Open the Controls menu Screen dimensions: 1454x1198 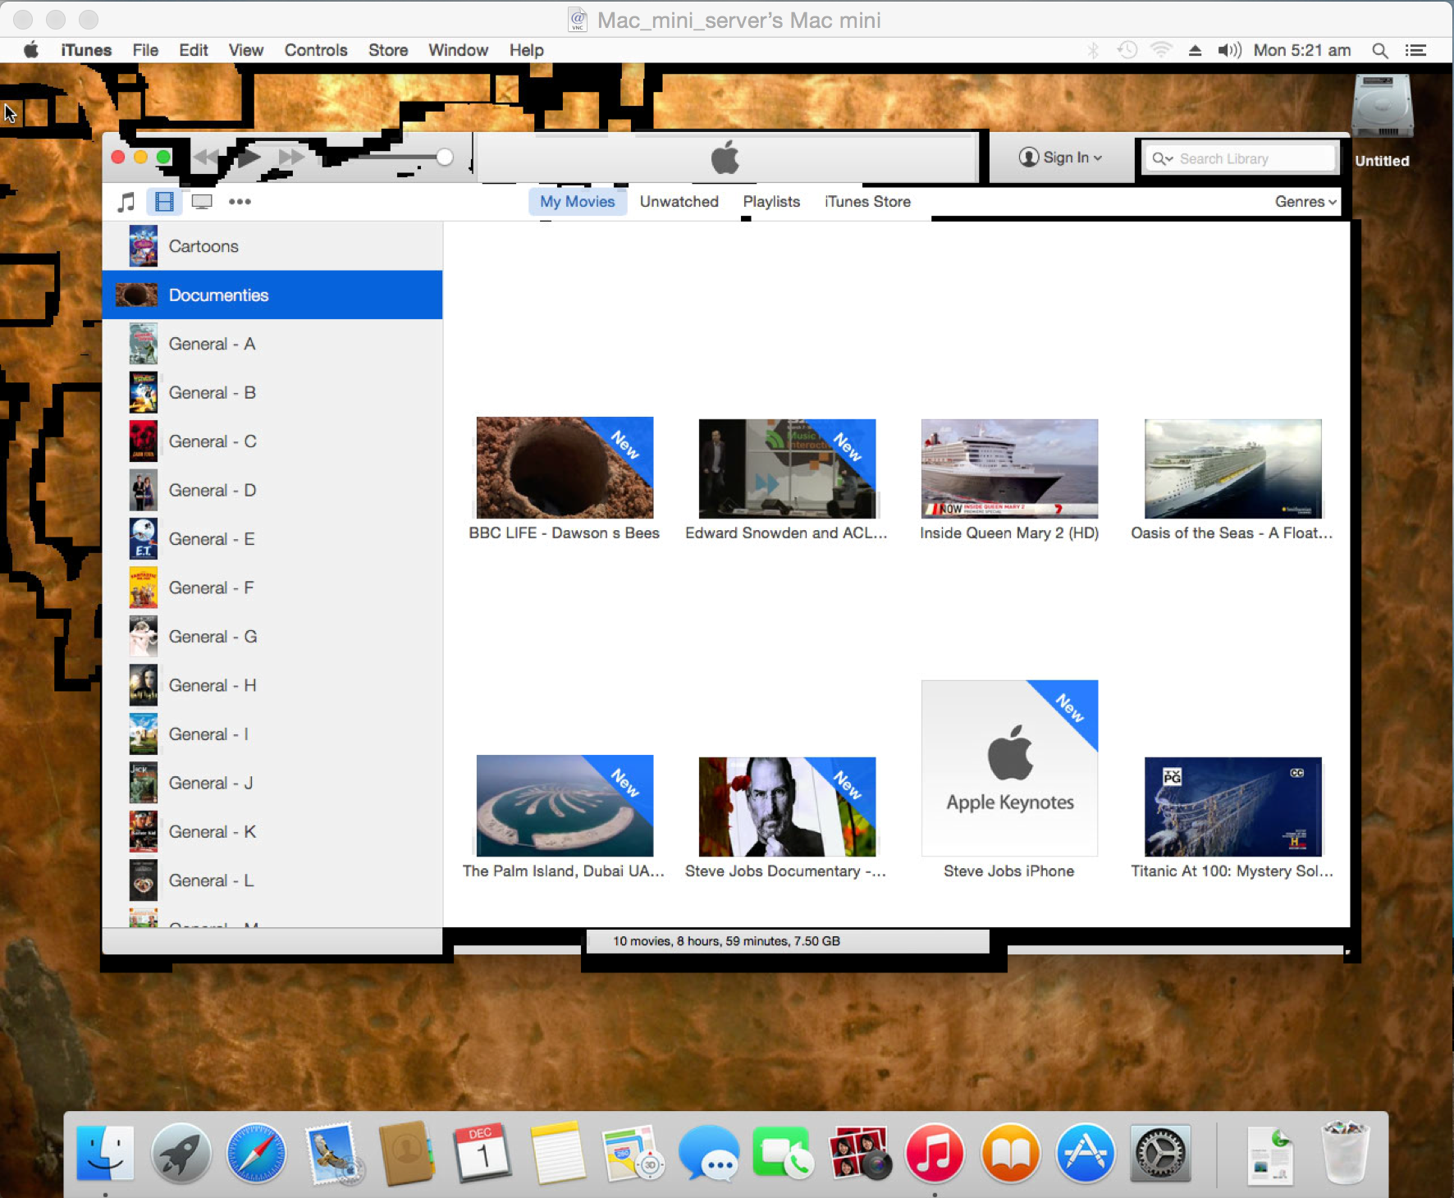point(316,50)
